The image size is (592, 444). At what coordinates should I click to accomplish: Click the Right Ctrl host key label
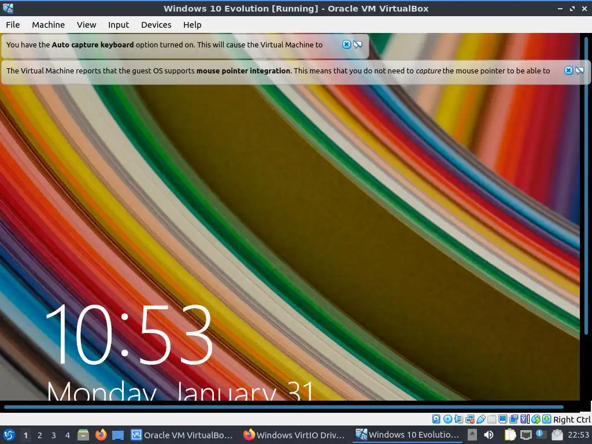point(572,420)
